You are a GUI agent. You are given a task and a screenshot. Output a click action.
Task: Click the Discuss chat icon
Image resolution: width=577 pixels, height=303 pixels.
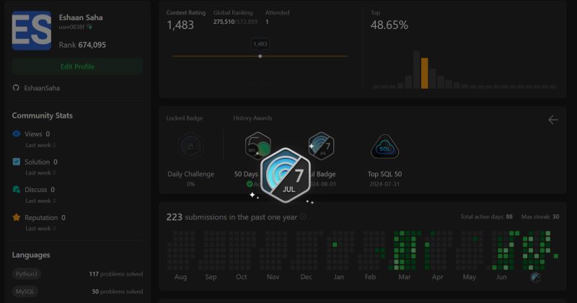16,189
